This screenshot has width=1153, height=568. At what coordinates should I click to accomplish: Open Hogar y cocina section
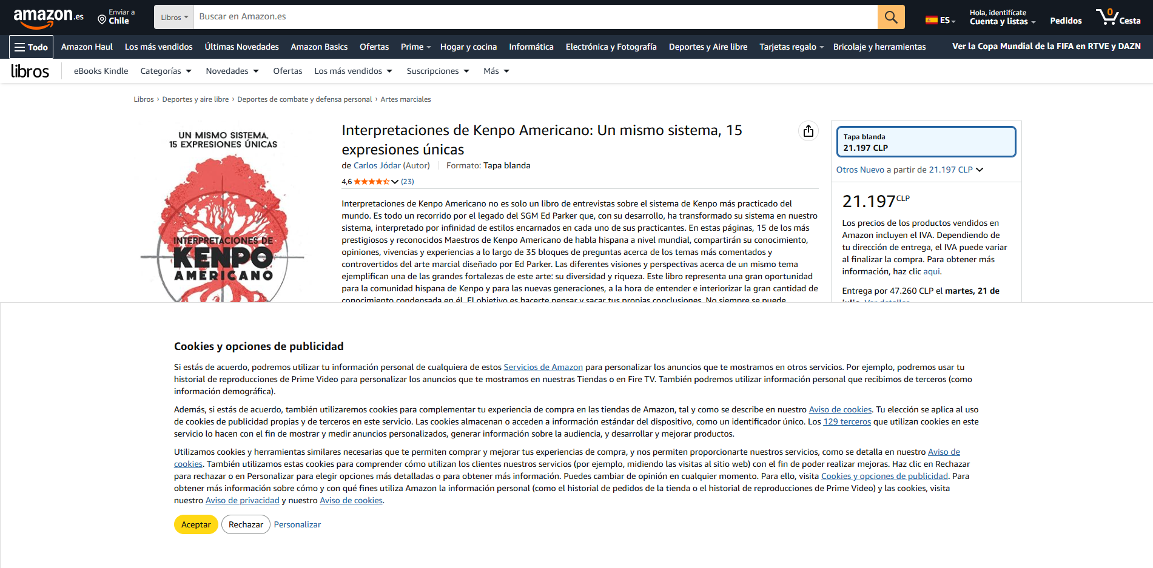click(x=468, y=47)
